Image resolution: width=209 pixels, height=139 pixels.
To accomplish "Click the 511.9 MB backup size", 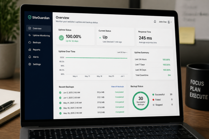I will pyautogui.click(x=101, y=112).
